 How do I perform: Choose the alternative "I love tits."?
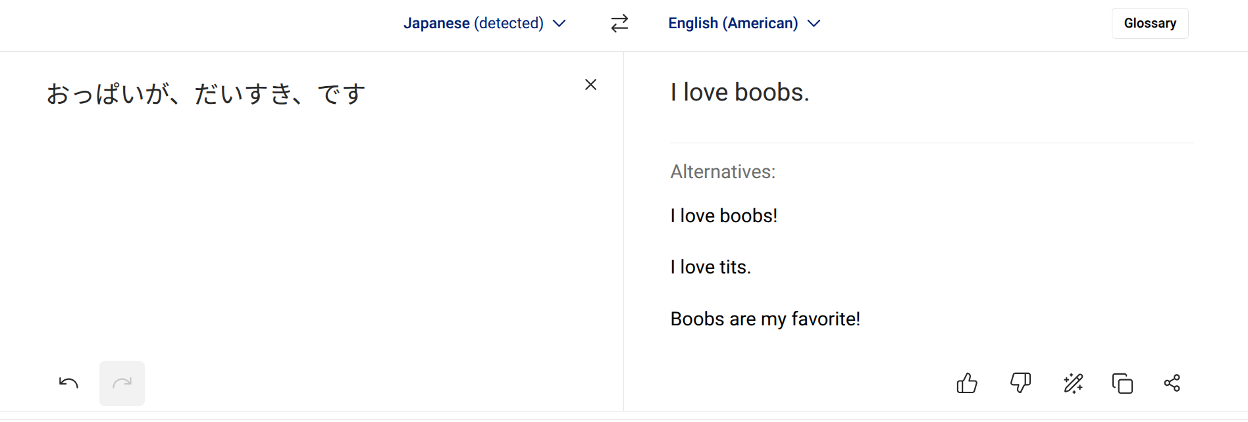pos(710,267)
